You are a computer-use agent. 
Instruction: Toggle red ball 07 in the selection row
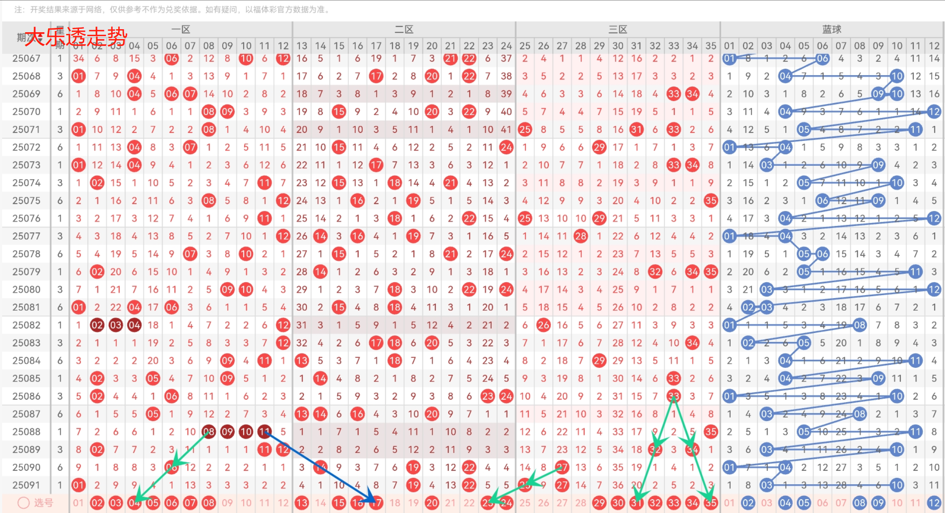190,503
